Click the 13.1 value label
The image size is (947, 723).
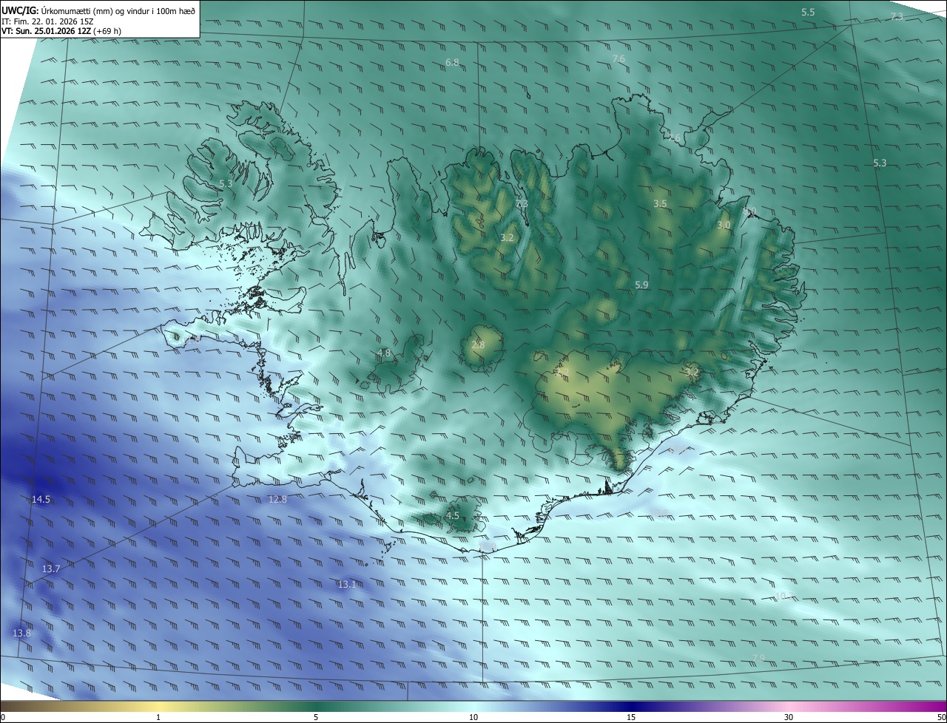click(347, 584)
